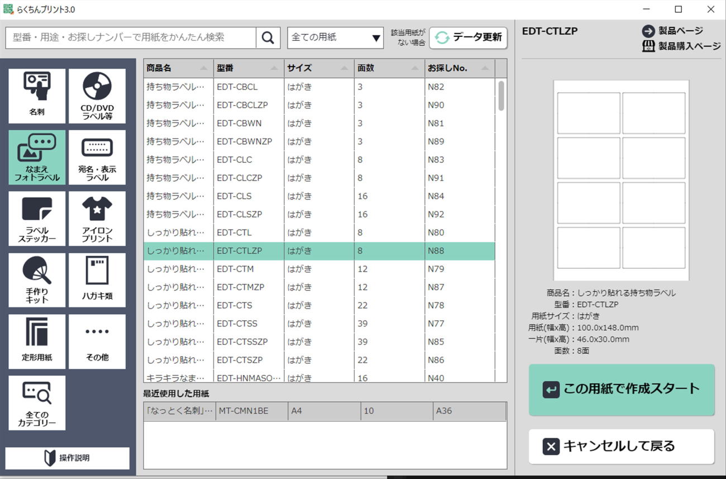Open the ラベルステッカー category
Image resolution: width=726 pixels, height=479 pixels.
coord(37,219)
